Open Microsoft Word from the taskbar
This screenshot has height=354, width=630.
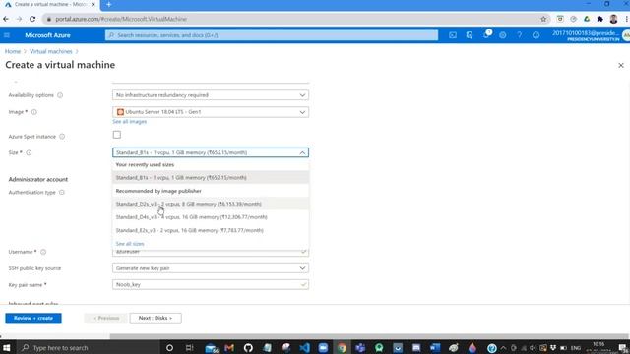click(x=435, y=347)
